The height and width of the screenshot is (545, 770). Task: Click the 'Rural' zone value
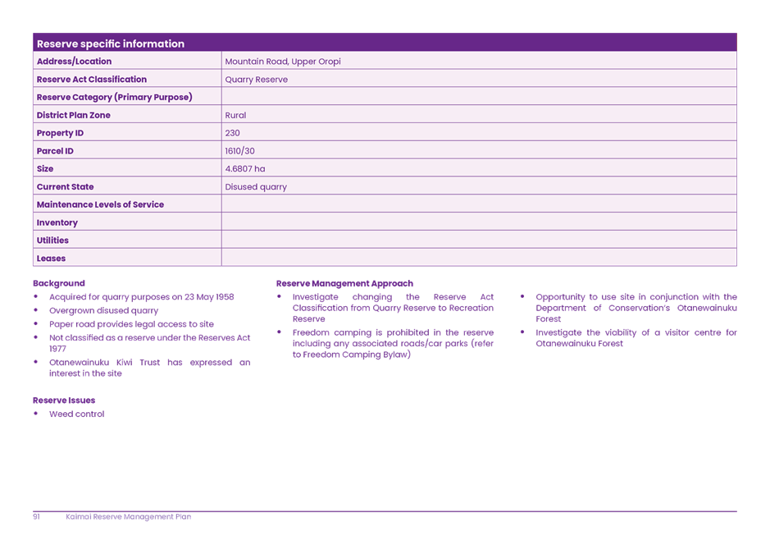pyautogui.click(x=235, y=116)
